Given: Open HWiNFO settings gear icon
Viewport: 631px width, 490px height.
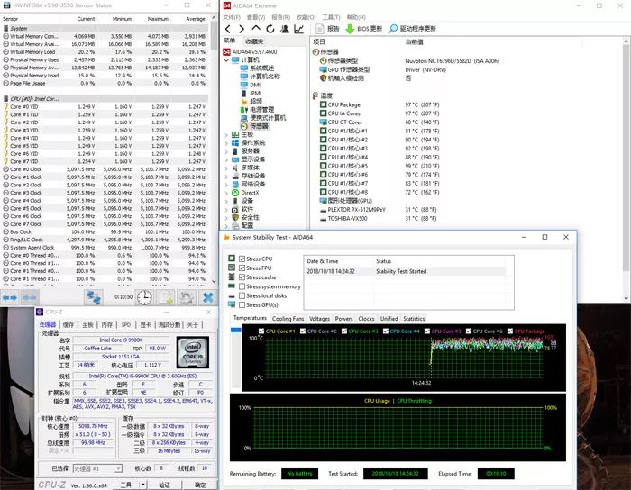Looking at the screenshot, I should click(187, 297).
